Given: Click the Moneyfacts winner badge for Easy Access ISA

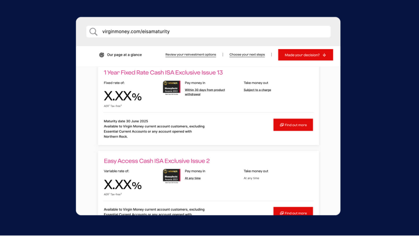Looking at the screenshot, I should coord(171,176).
